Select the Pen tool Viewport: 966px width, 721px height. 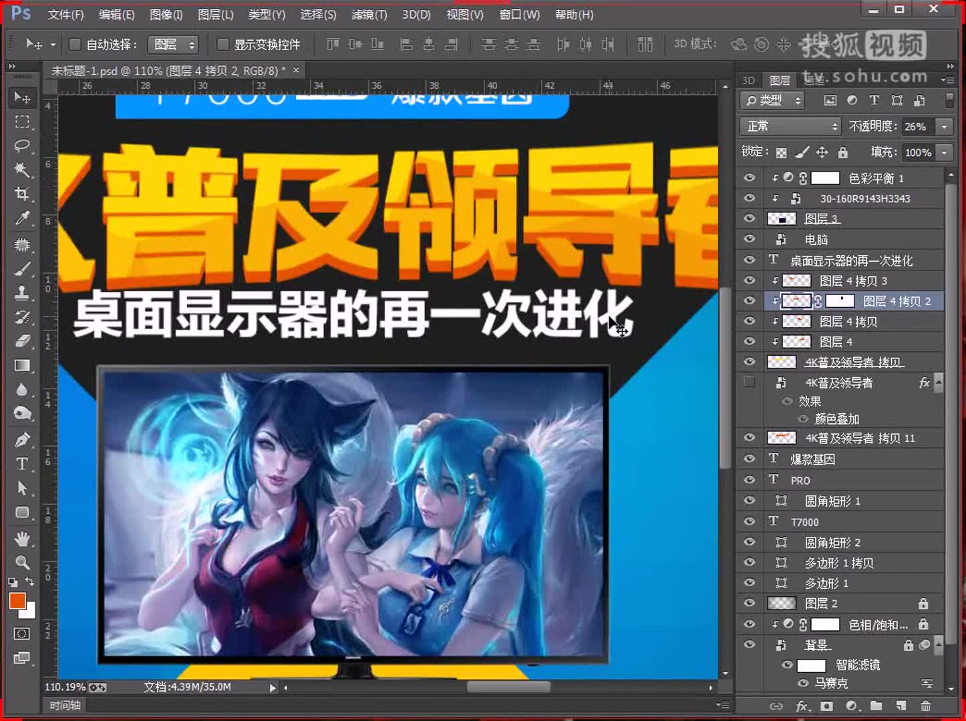click(22, 439)
